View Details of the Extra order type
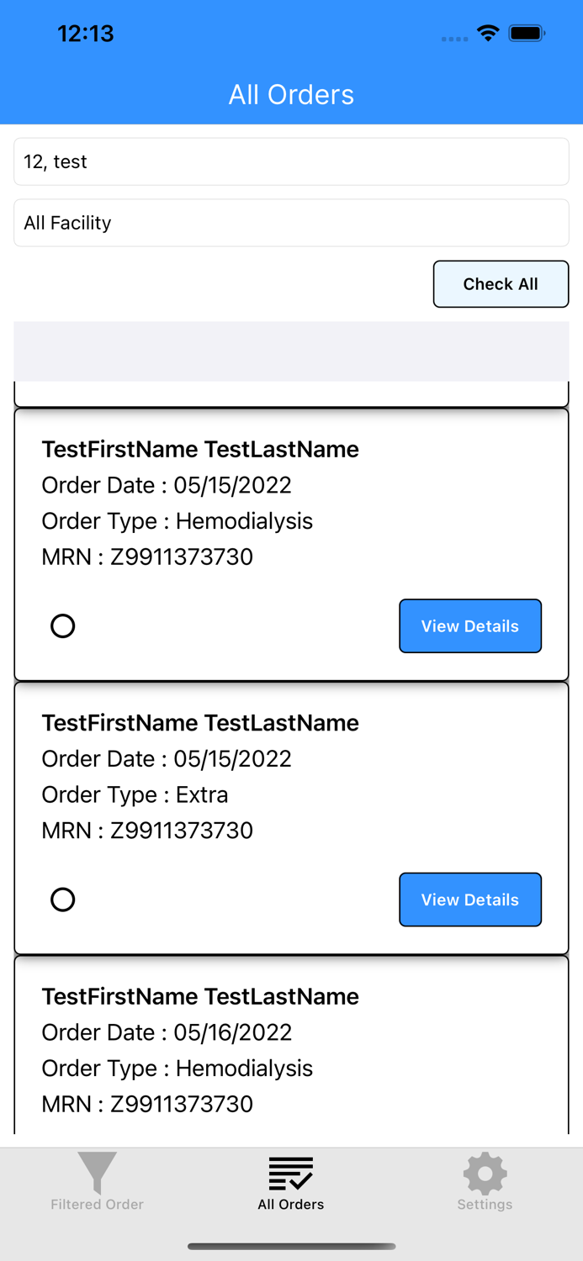The width and height of the screenshot is (583, 1261). click(470, 900)
